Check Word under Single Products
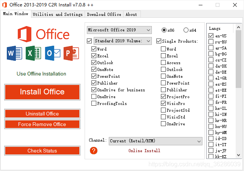The width and height of the screenshot is (244, 171). coord(163,49)
